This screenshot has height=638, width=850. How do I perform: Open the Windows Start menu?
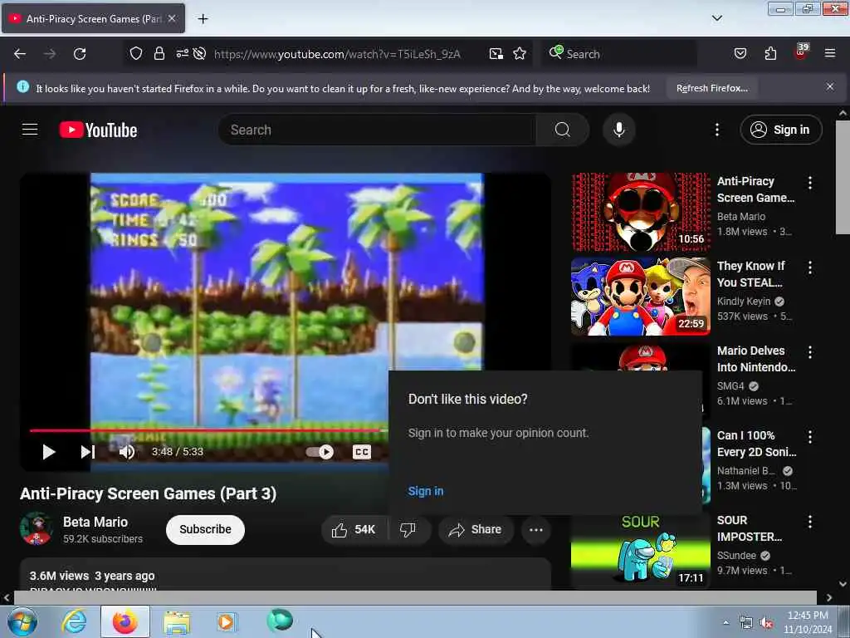[x=22, y=621]
